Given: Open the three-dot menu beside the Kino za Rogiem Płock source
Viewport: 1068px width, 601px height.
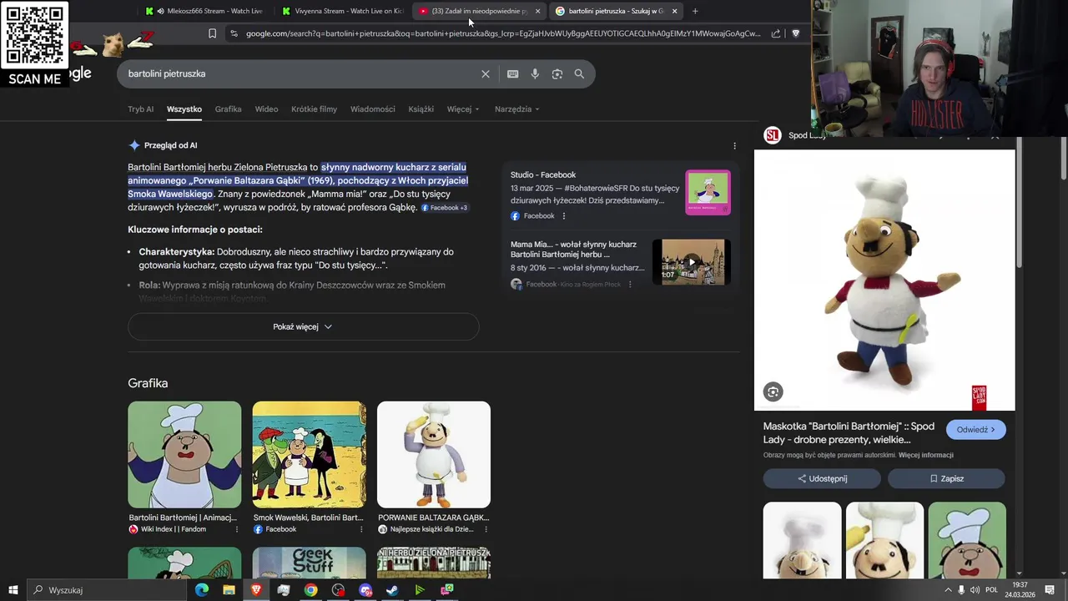Looking at the screenshot, I should [x=630, y=285].
